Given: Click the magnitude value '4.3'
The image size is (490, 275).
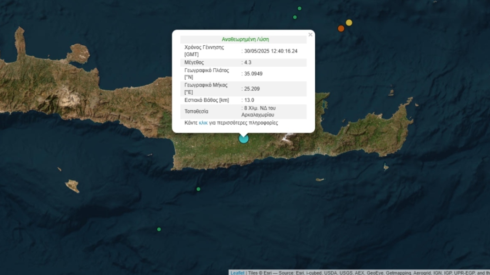Looking at the screenshot, I should pyautogui.click(x=248, y=62).
